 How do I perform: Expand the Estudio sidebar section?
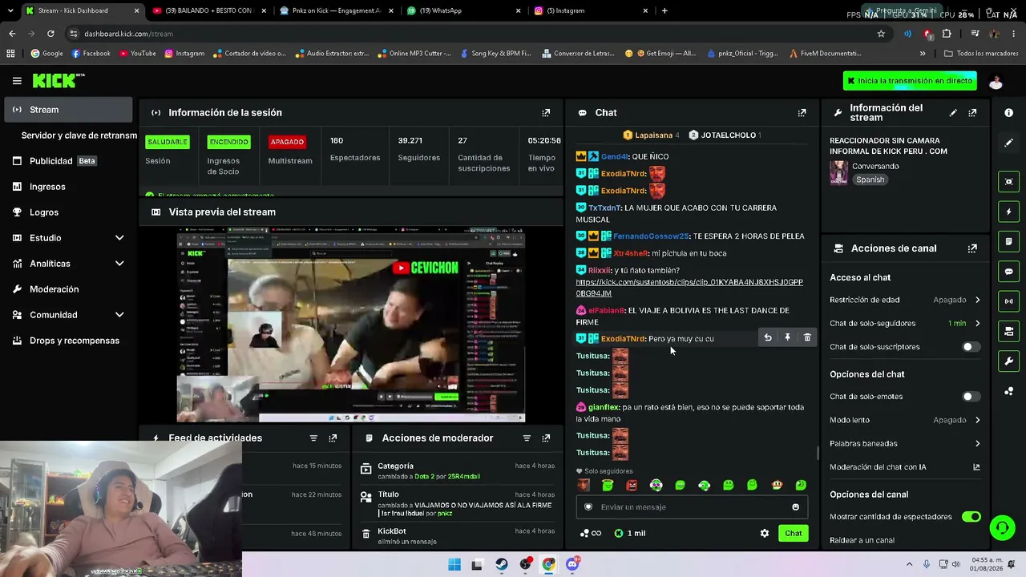pyautogui.click(x=119, y=238)
